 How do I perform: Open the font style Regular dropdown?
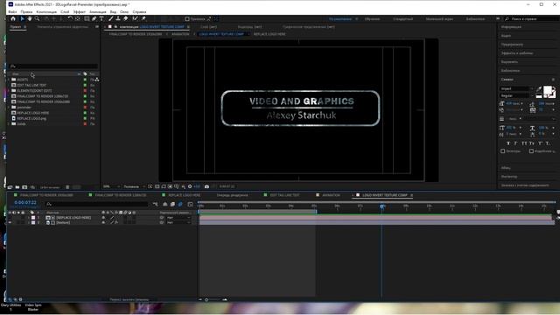click(x=516, y=95)
